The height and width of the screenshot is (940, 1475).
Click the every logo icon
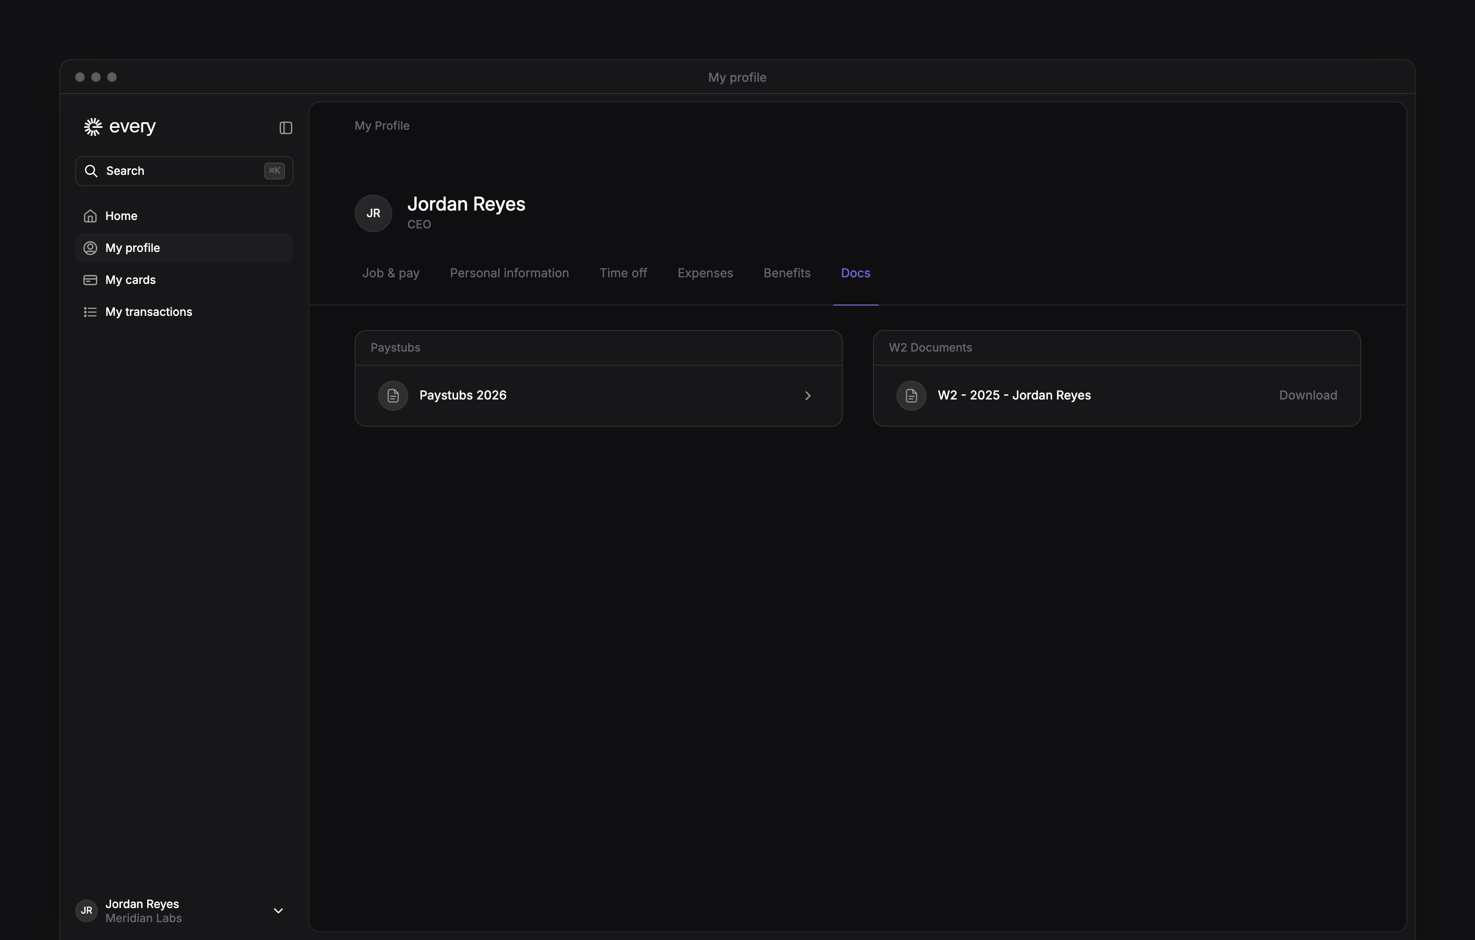click(93, 127)
